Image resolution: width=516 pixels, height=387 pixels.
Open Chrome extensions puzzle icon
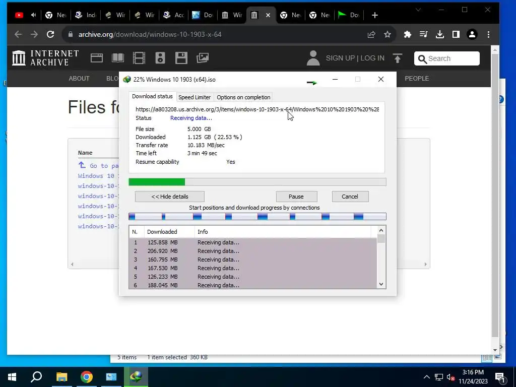pyautogui.click(x=407, y=34)
